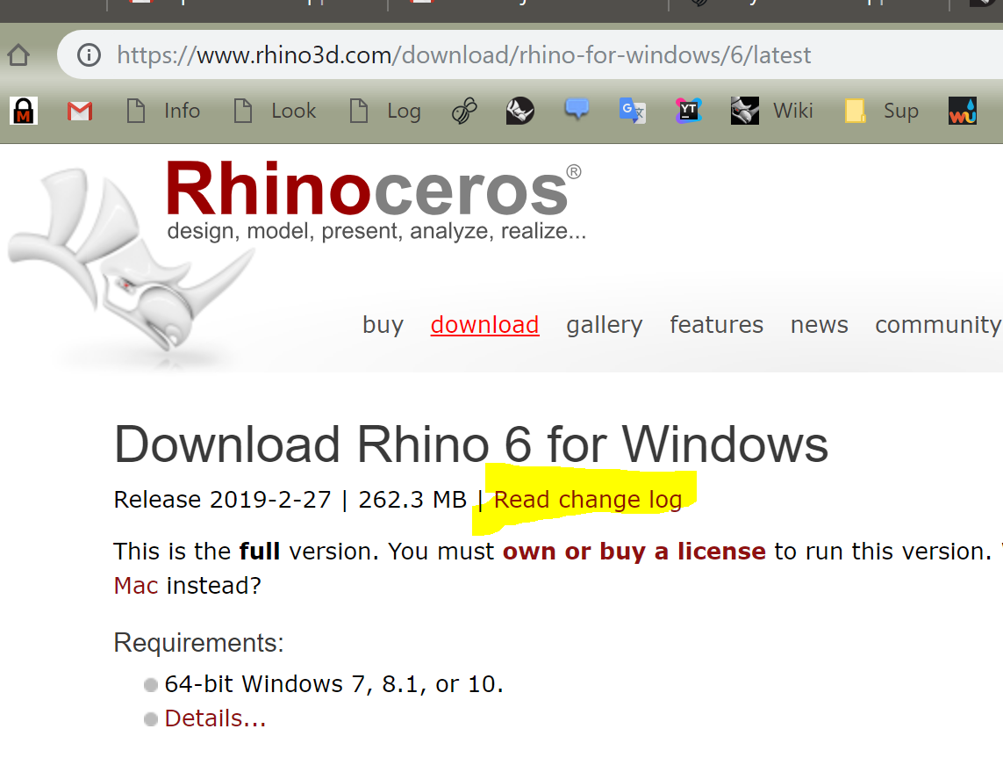The height and width of the screenshot is (765, 1003).
Task: Click the Requirements: heading
Action: point(198,643)
